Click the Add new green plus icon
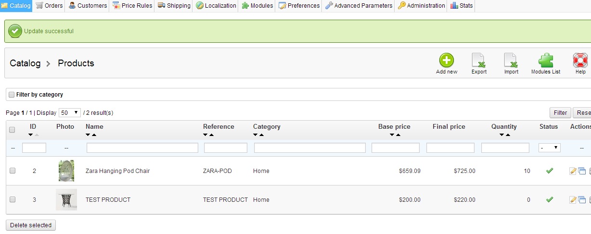 coord(447,60)
